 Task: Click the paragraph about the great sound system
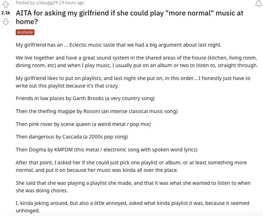(x=137, y=61)
